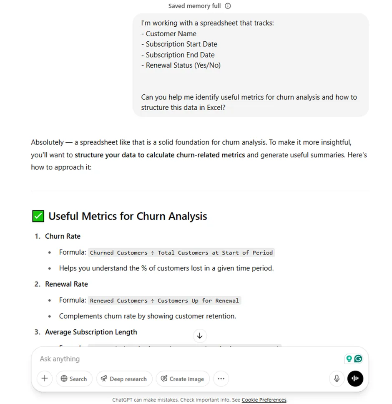Click the microphone dictation icon
The image size is (392, 404).
(337, 379)
